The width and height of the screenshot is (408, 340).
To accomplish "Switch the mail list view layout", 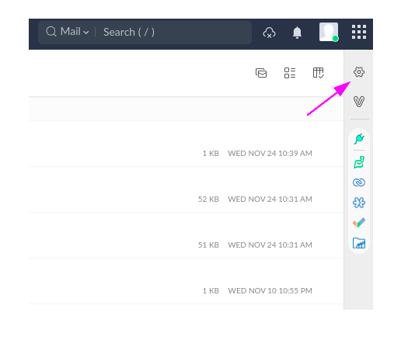I will (290, 73).
